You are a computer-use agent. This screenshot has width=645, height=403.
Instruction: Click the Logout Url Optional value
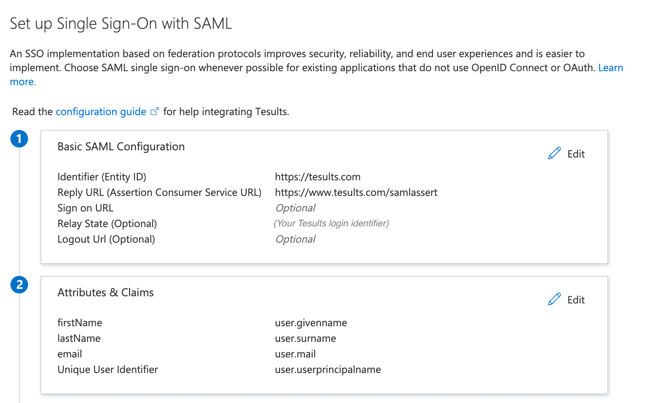click(295, 239)
